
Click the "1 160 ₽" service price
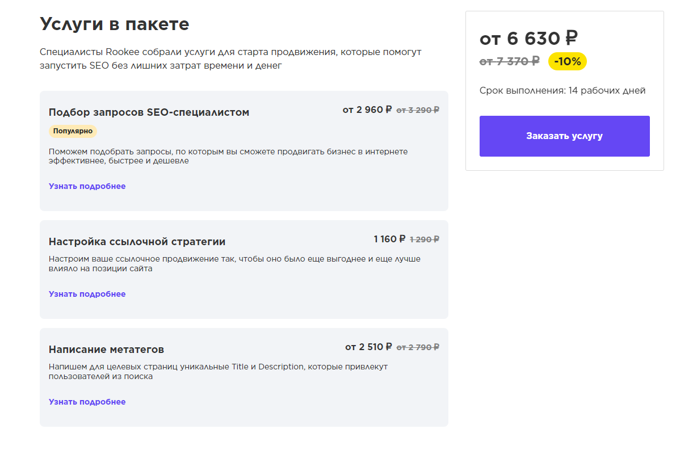pos(389,239)
